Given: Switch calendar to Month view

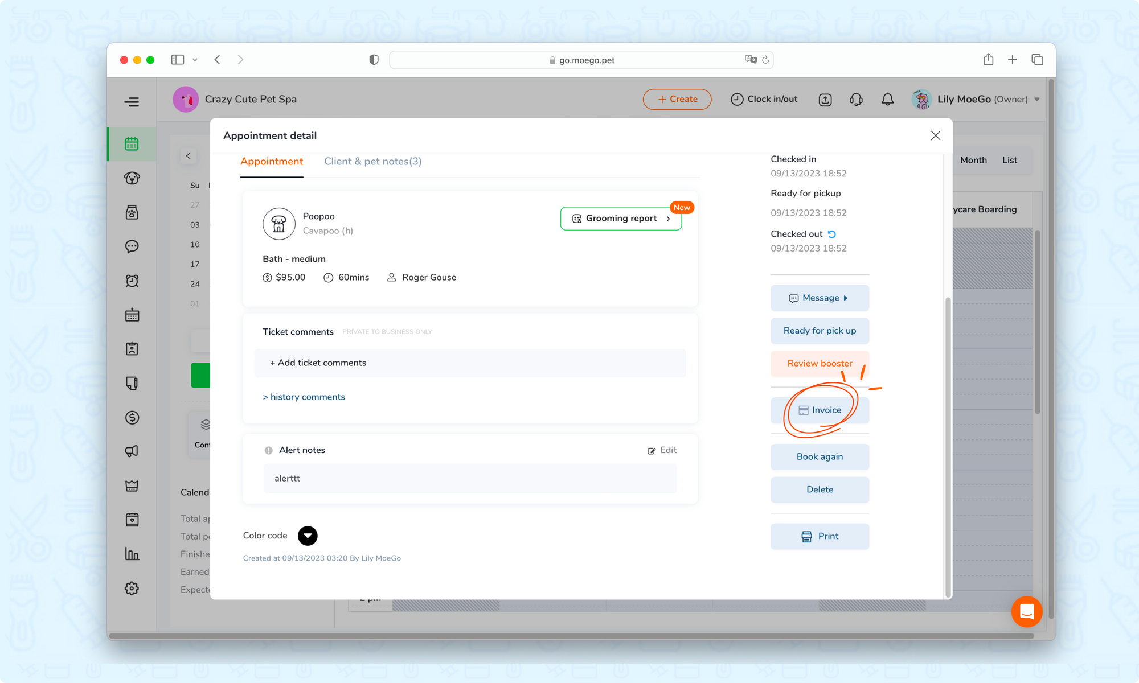Looking at the screenshot, I should 973,160.
